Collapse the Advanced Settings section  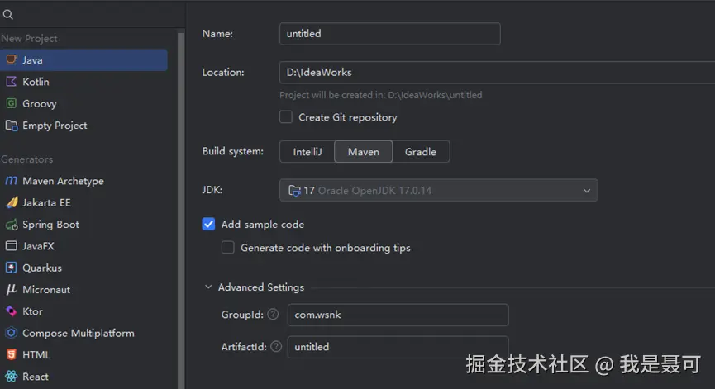tap(207, 287)
